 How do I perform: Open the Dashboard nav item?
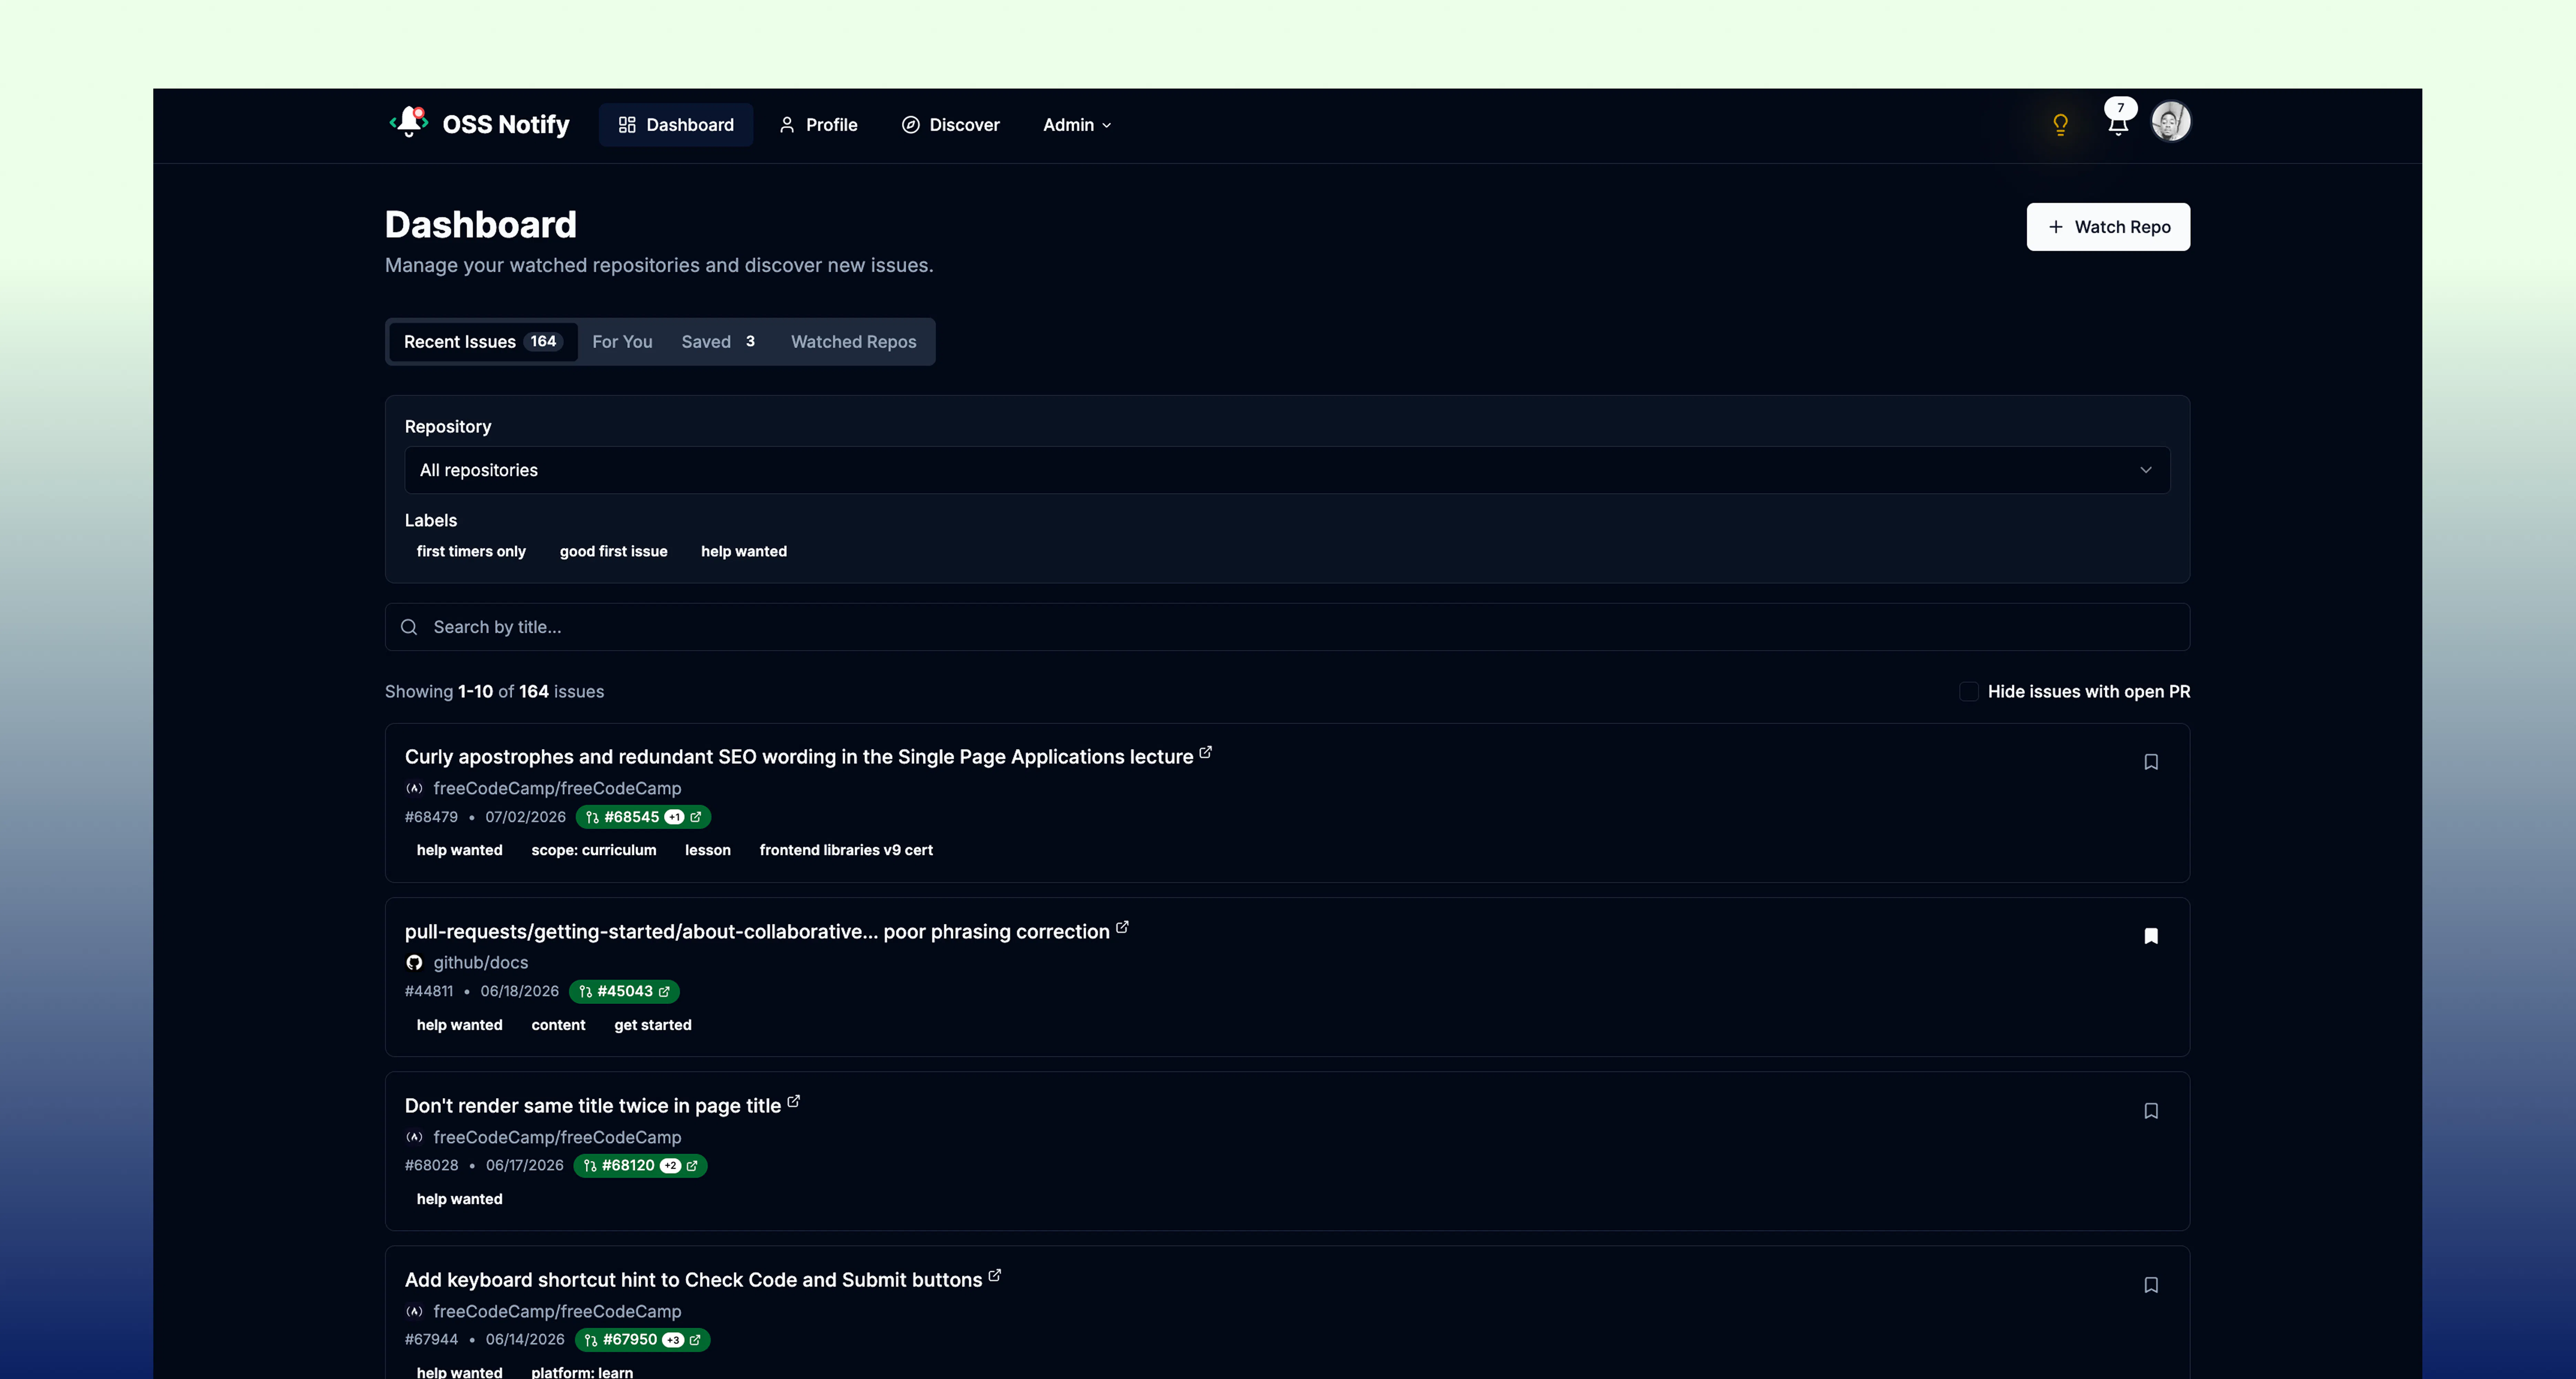click(x=676, y=125)
